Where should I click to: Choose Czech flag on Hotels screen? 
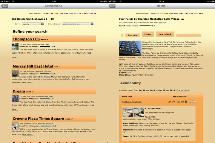(182, 13)
